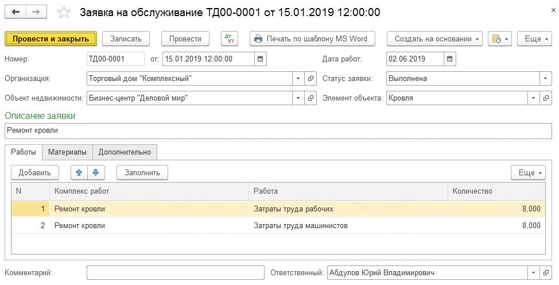Expand the Ответственный dropdown
The height and width of the screenshot is (285, 559).
pyautogui.click(x=533, y=272)
